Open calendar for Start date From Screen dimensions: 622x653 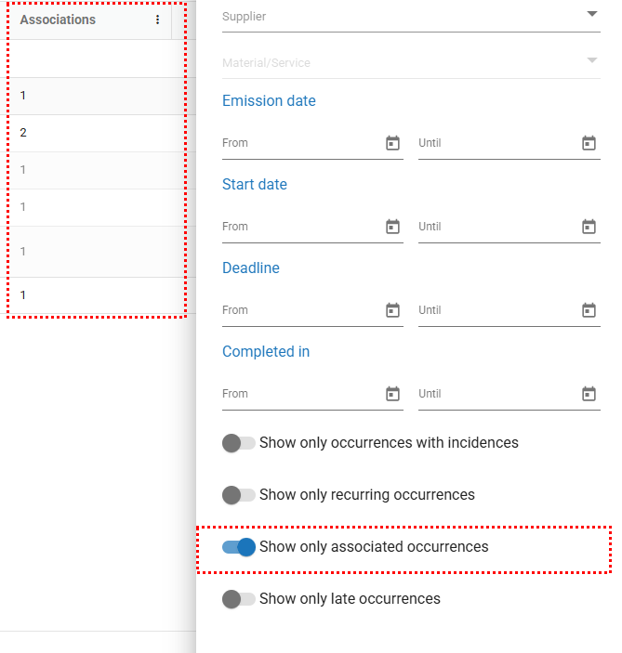tap(392, 227)
